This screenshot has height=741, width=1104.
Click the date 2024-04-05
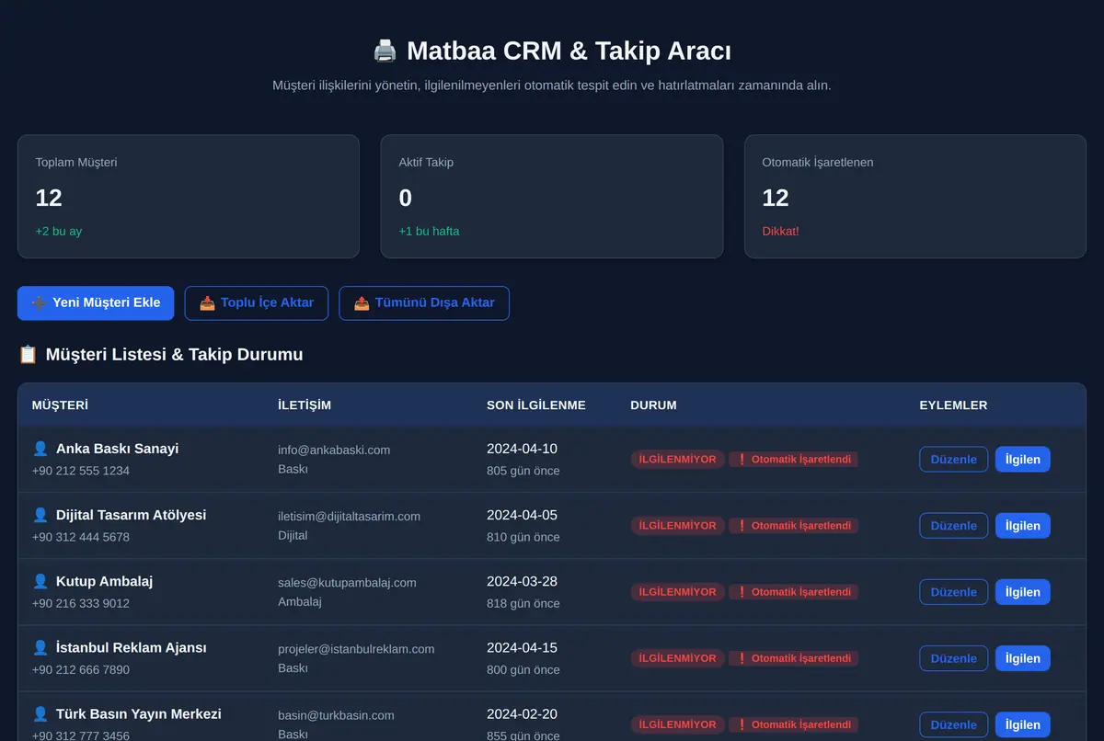coord(522,515)
